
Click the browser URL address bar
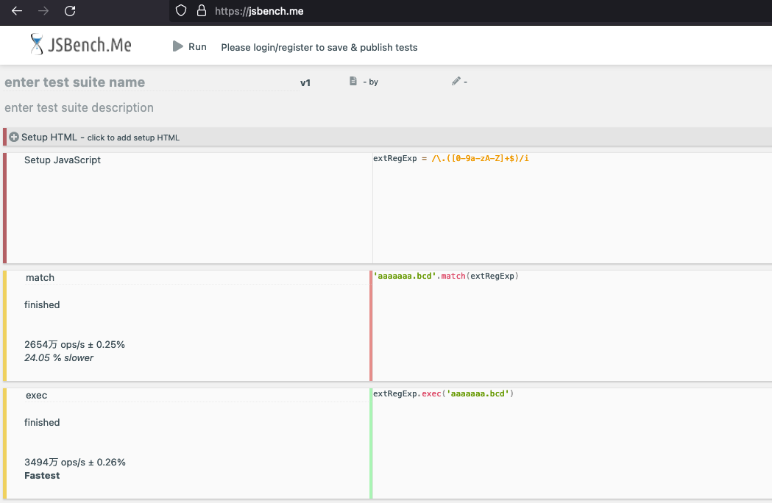(x=442, y=11)
